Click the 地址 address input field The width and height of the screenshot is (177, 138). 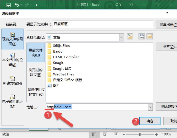tap(97, 107)
